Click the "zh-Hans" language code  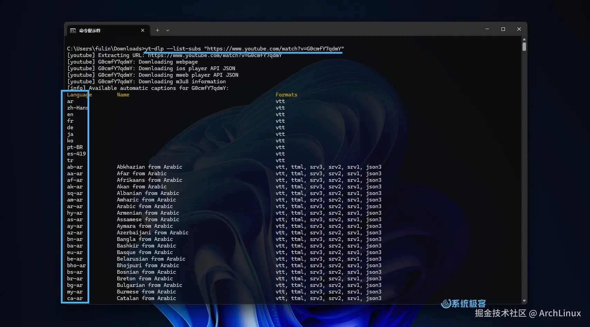(78, 108)
